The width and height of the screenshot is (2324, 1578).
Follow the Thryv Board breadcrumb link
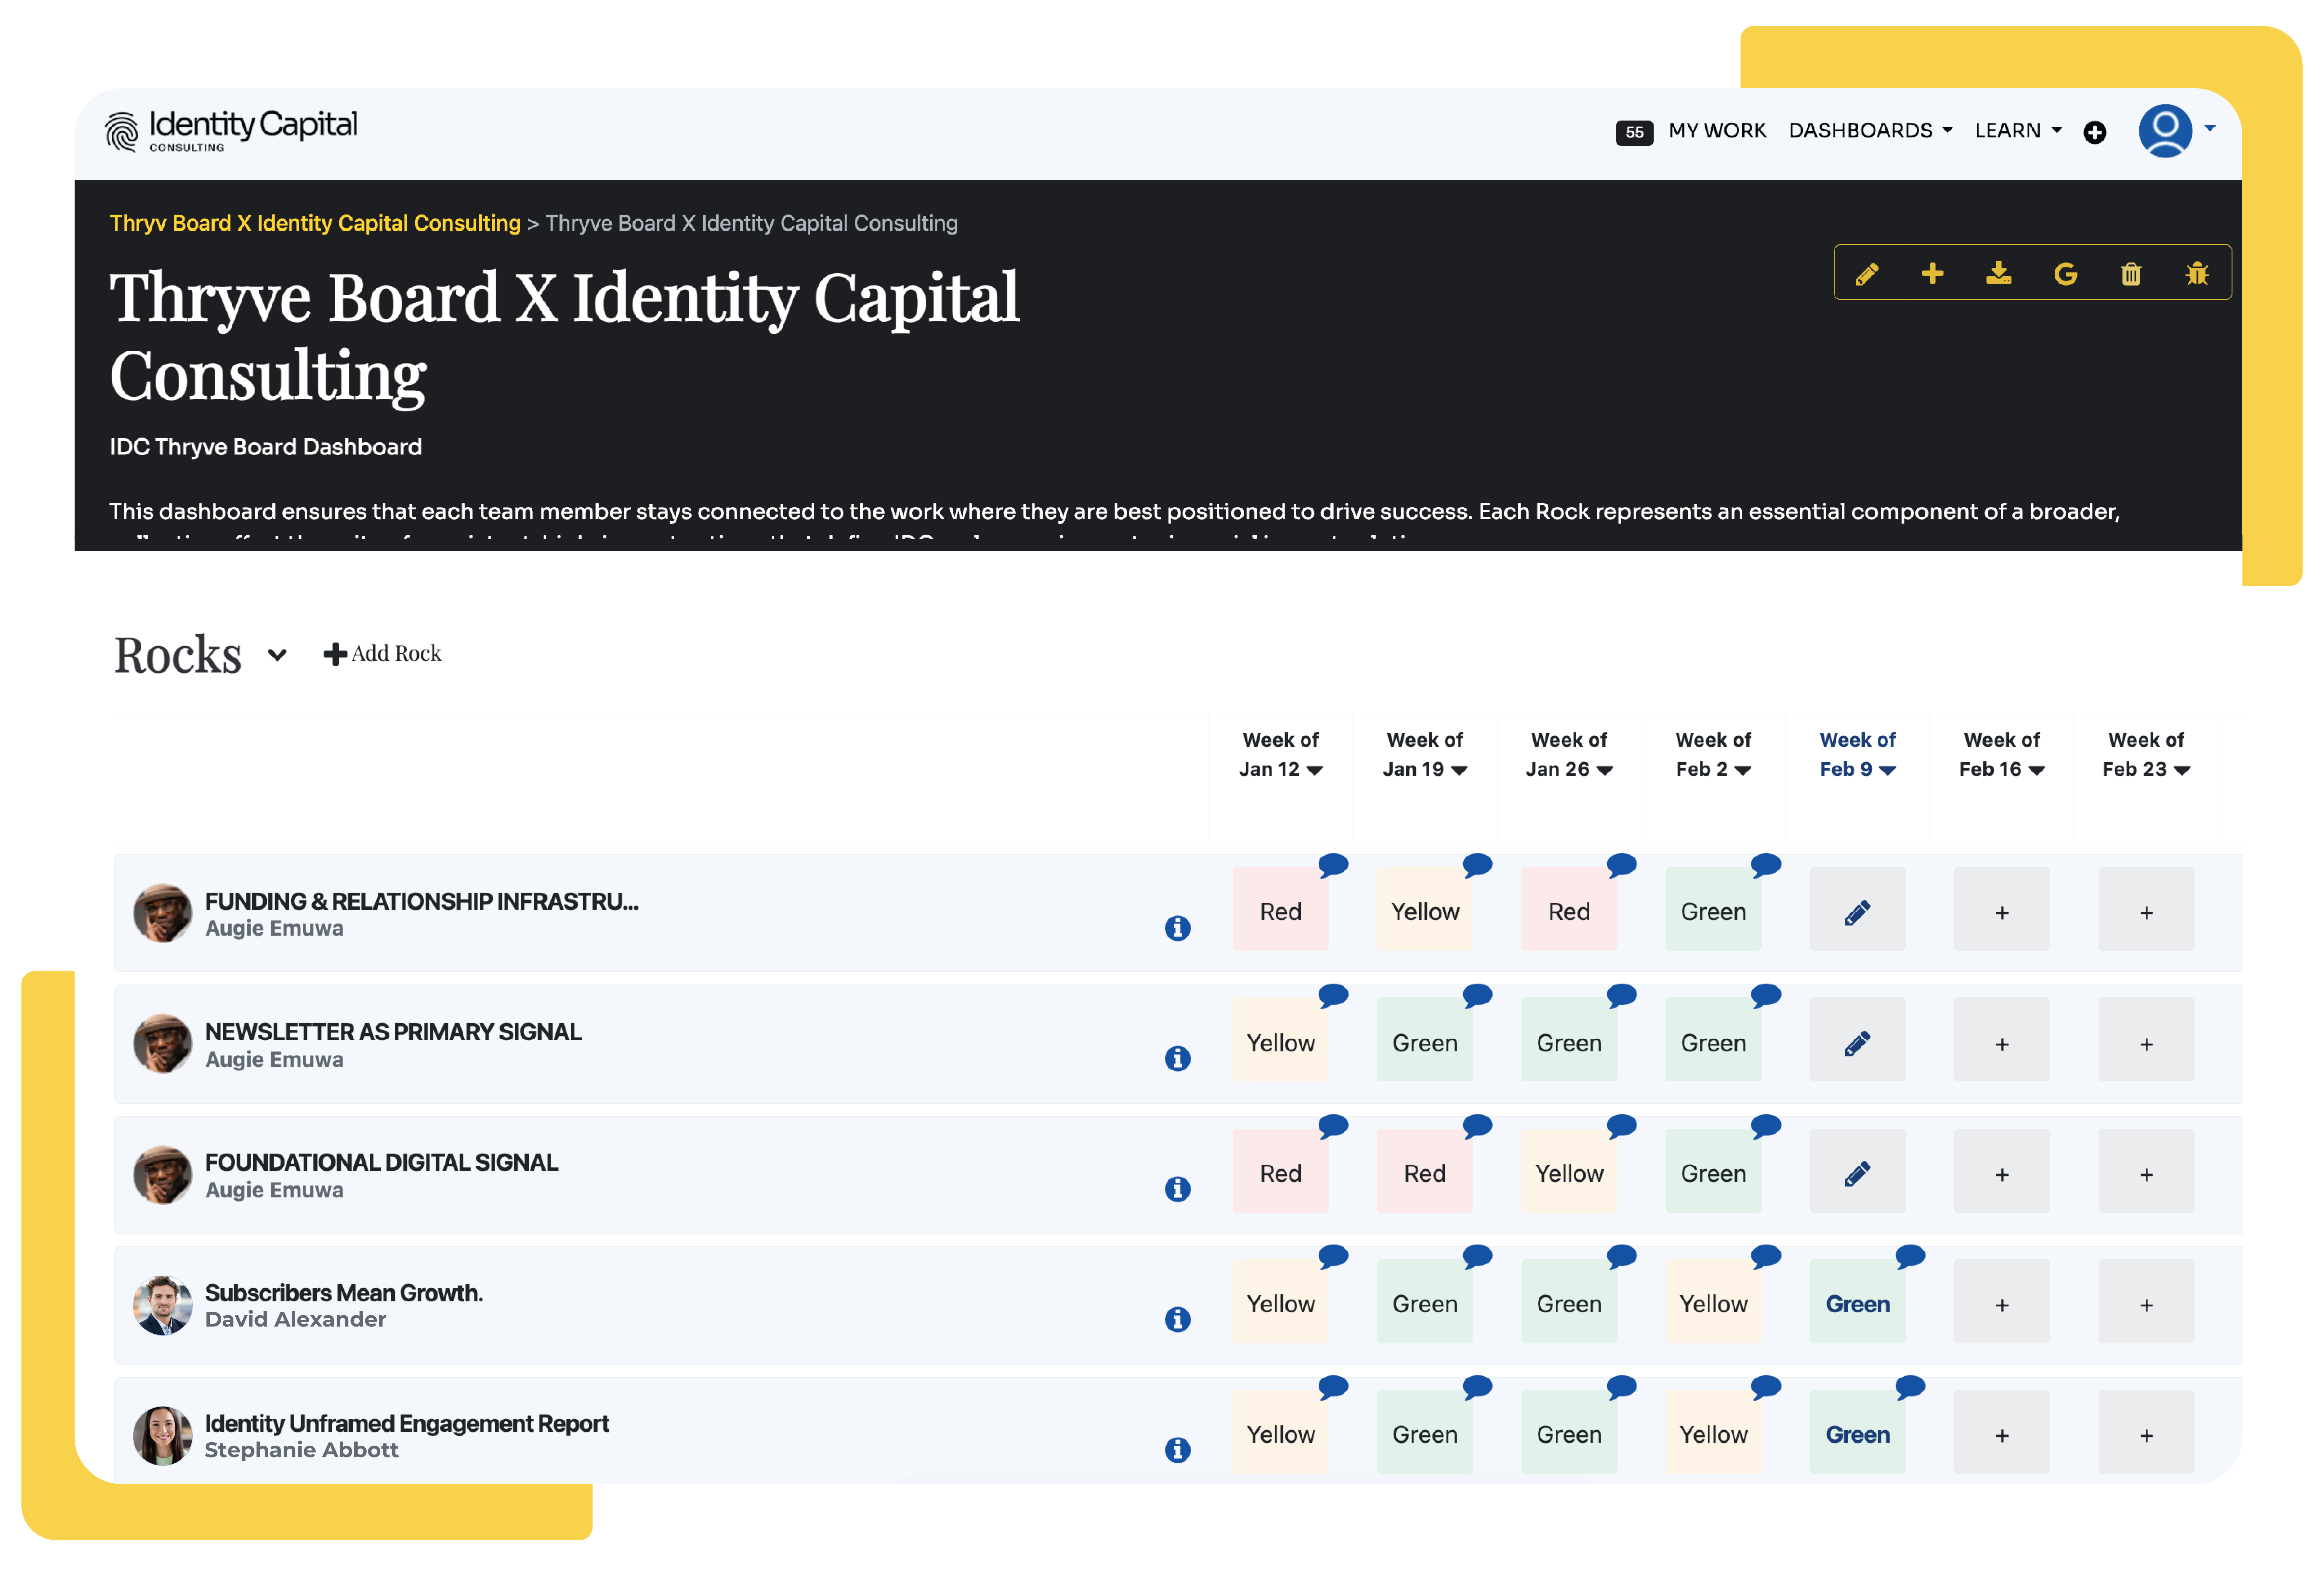click(x=315, y=223)
